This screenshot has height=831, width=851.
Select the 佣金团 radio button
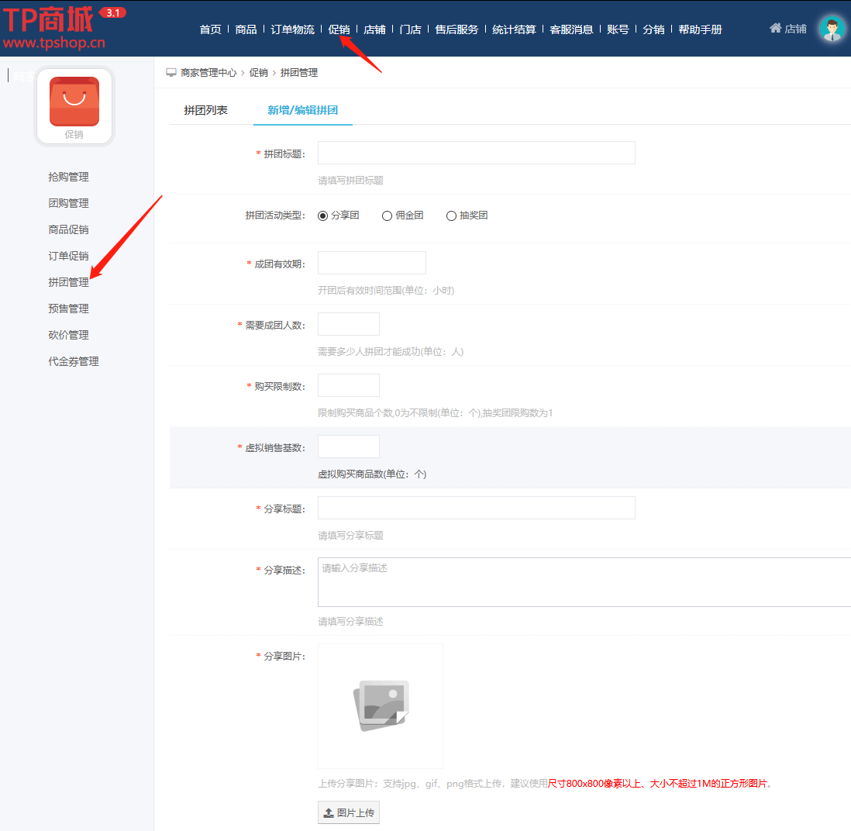pos(388,216)
